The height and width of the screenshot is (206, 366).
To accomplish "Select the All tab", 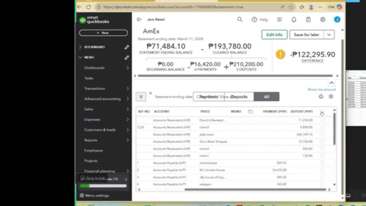I will point(266,97).
